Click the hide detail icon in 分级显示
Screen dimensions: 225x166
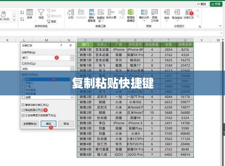point(197,16)
